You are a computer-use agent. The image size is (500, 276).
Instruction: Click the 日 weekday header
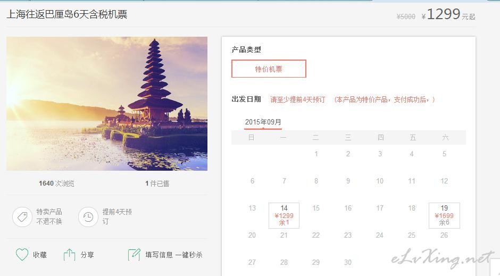tap(251, 137)
